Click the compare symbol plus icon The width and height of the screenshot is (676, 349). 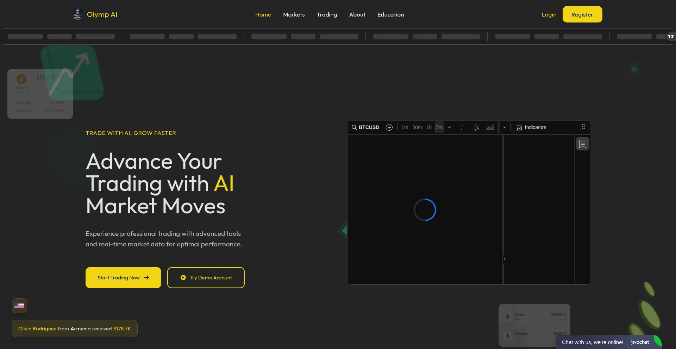[x=389, y=127]
